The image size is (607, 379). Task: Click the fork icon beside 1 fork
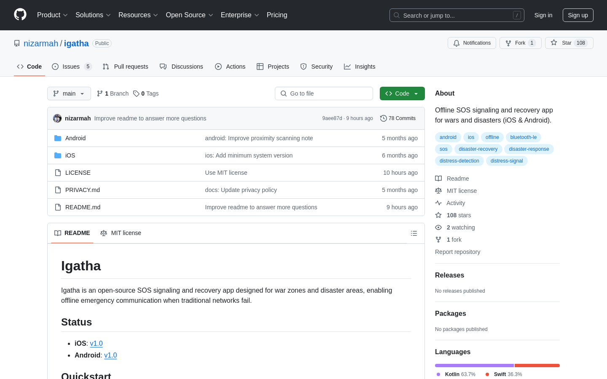(x=438, y=240)
